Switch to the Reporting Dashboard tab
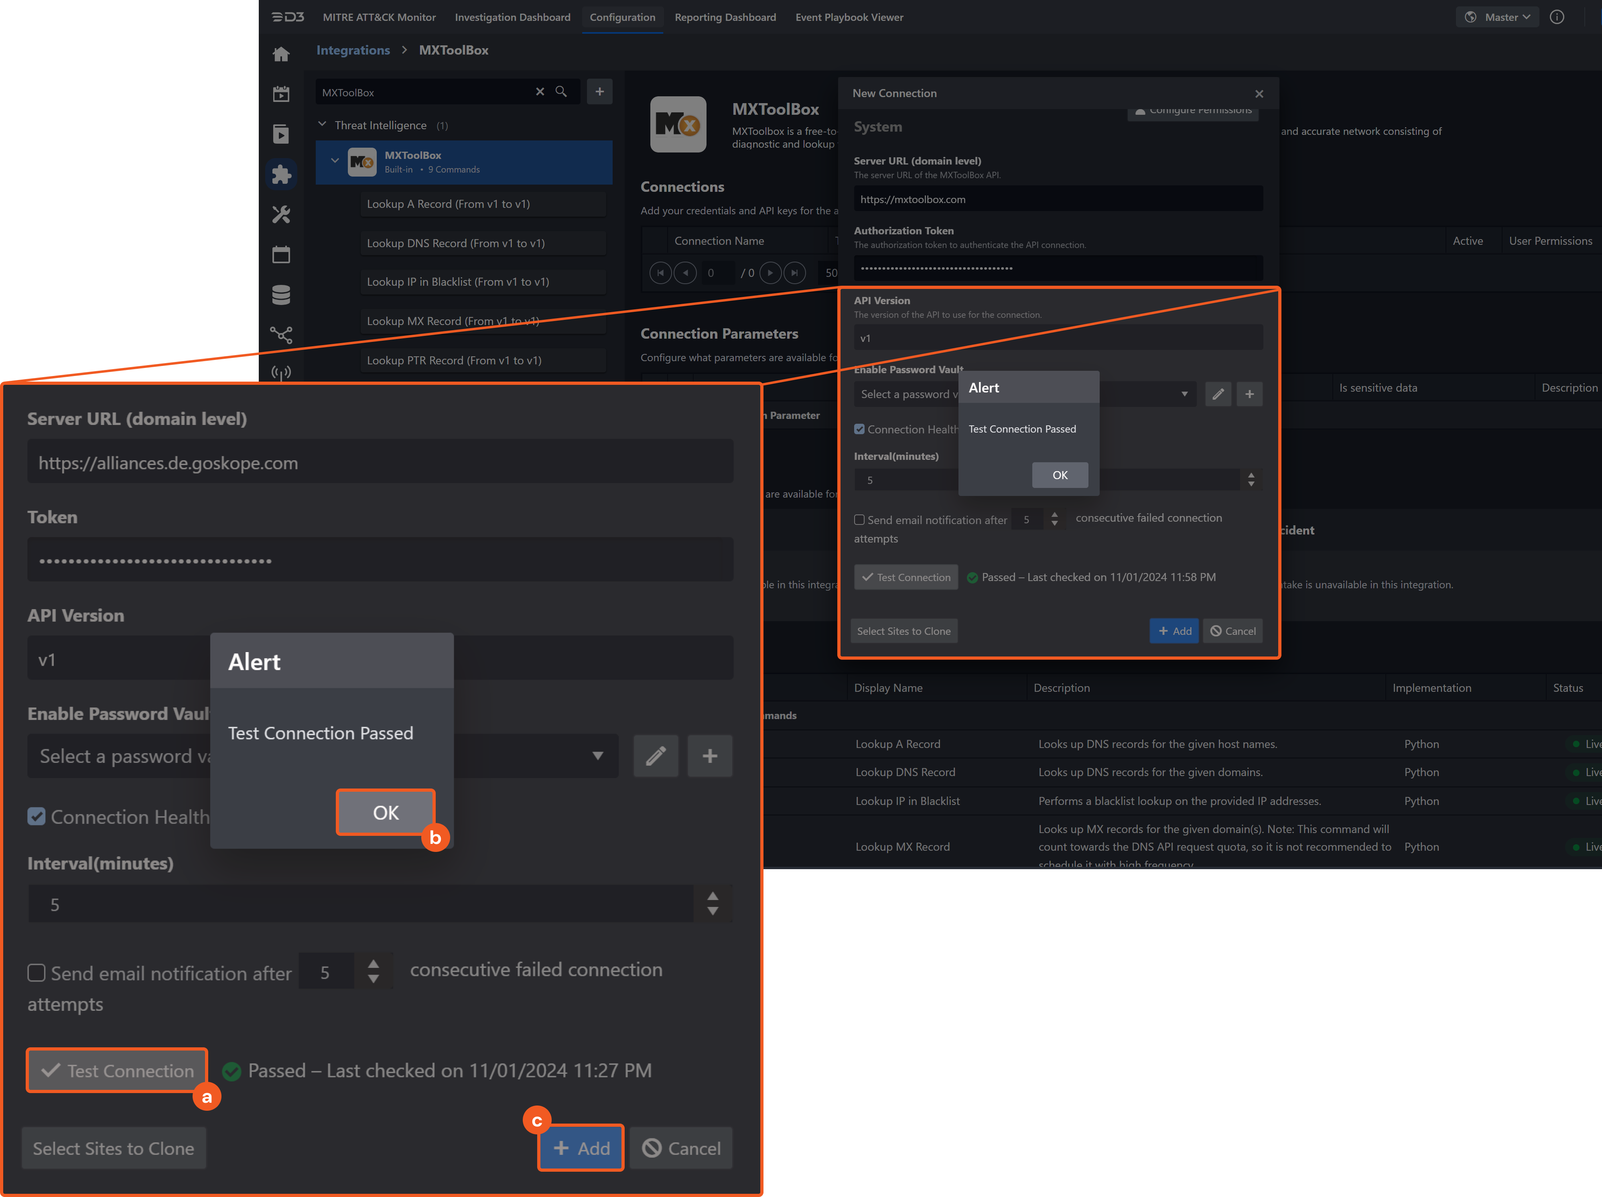This screenshot has width=1602, height=1197. click(x=725, y=17)
